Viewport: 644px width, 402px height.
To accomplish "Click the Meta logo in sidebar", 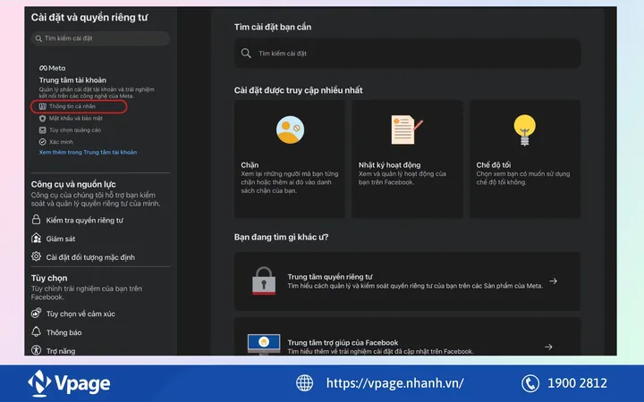I will coord(52,68).
